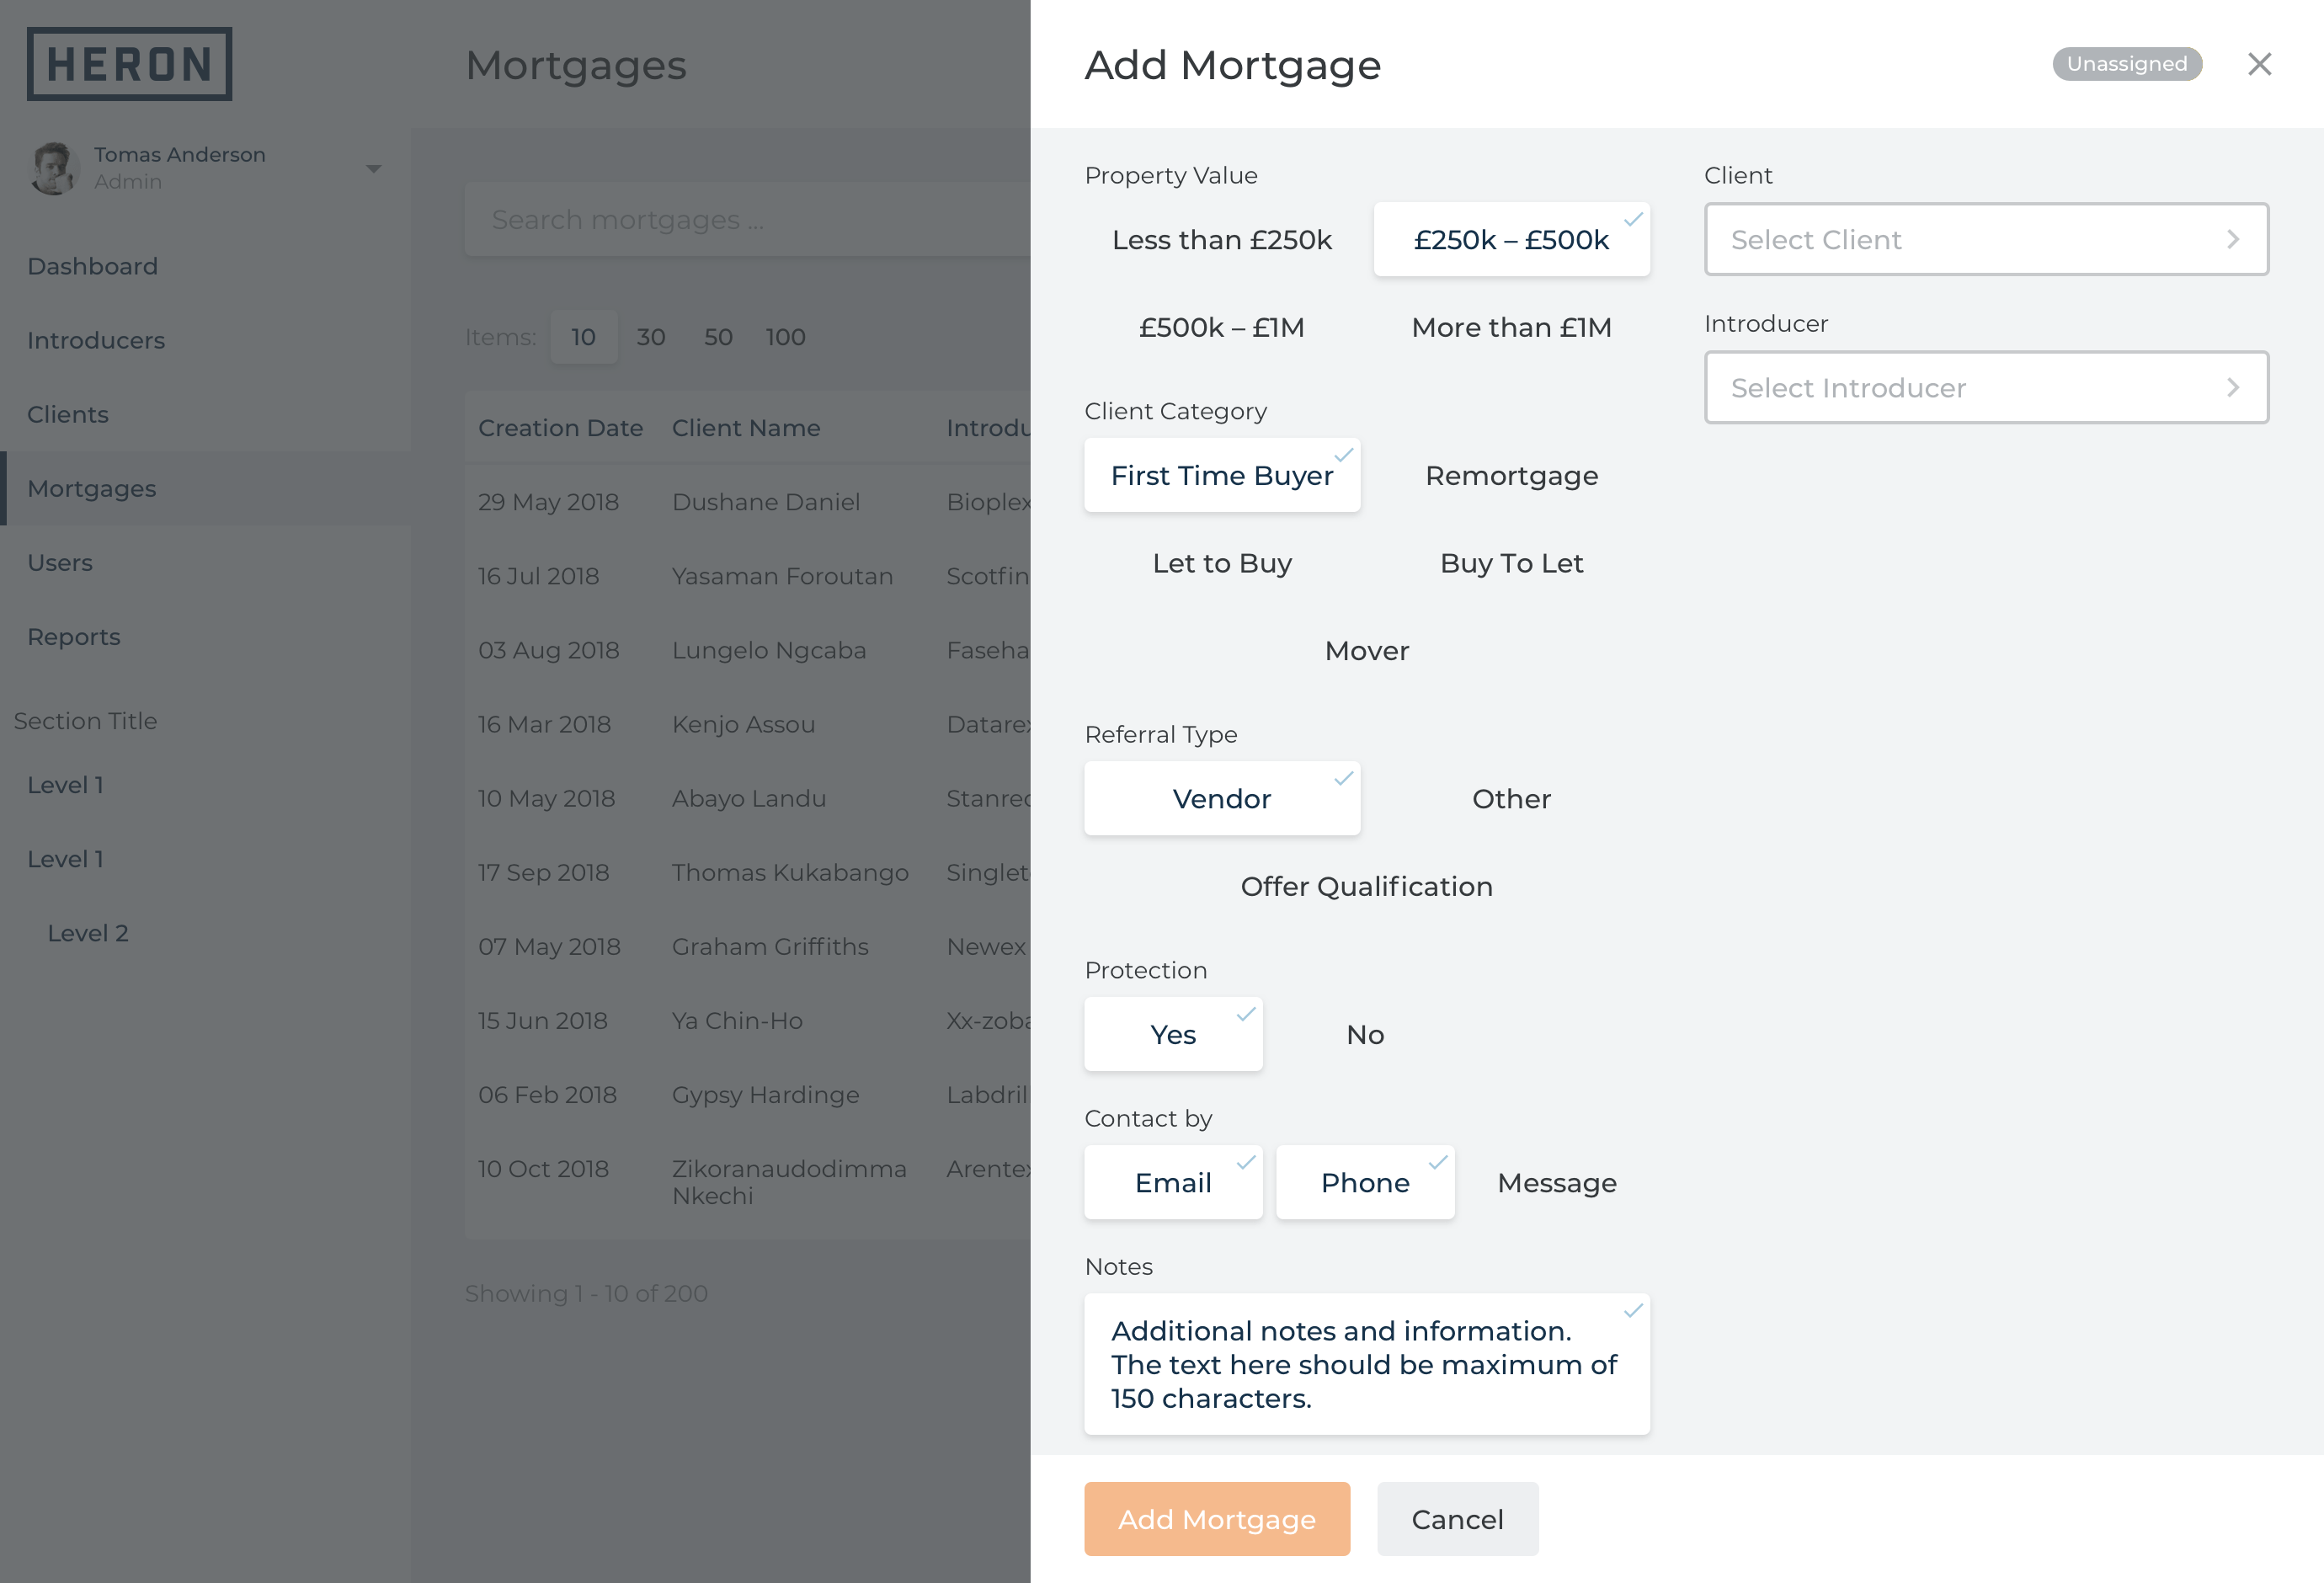This screenshot has width=2324, height=1583.
Task: Choose More than £1M property value
Action: point(1511,327)
